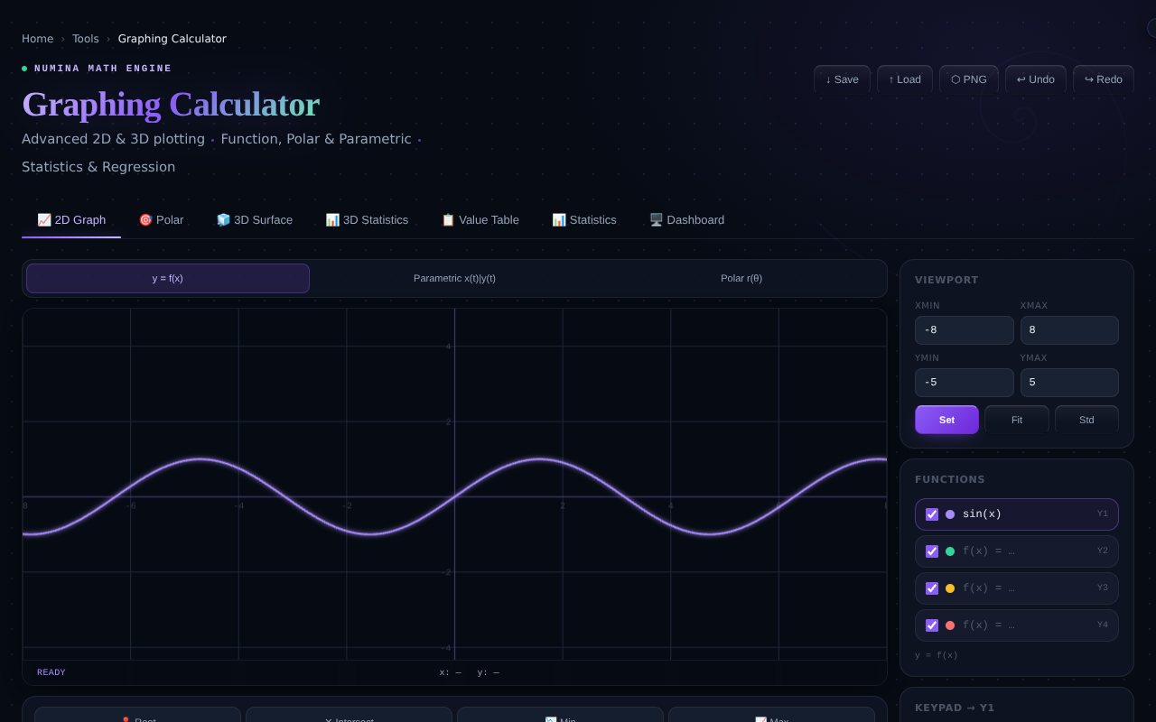Go to Home in breadcrumb
This screenshot has height=722, width=1156.
[37, 39]
